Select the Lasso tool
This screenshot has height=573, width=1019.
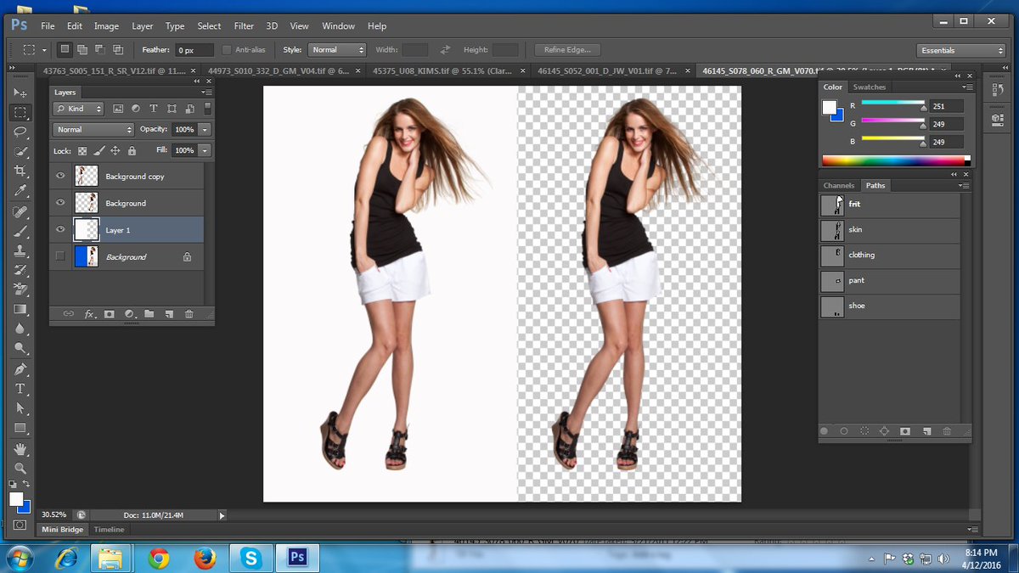(x=20, y=132)
